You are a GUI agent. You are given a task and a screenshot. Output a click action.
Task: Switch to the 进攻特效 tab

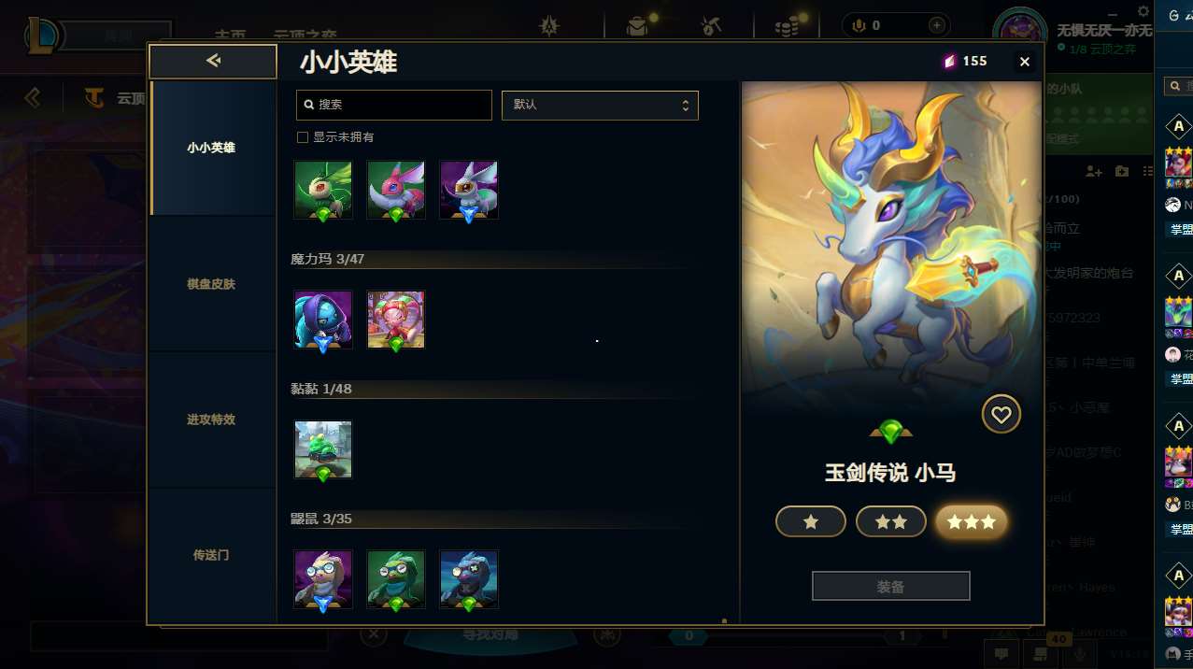coord(212,420)
